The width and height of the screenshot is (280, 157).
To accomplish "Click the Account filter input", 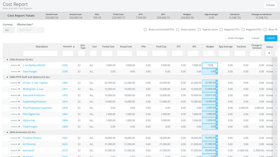I will point(68,53).
